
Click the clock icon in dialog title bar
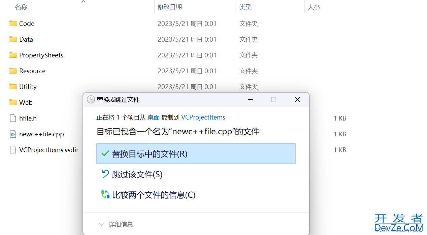[x=91, y=99]
